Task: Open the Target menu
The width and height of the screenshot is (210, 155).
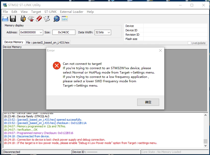Action: point(36,12)
